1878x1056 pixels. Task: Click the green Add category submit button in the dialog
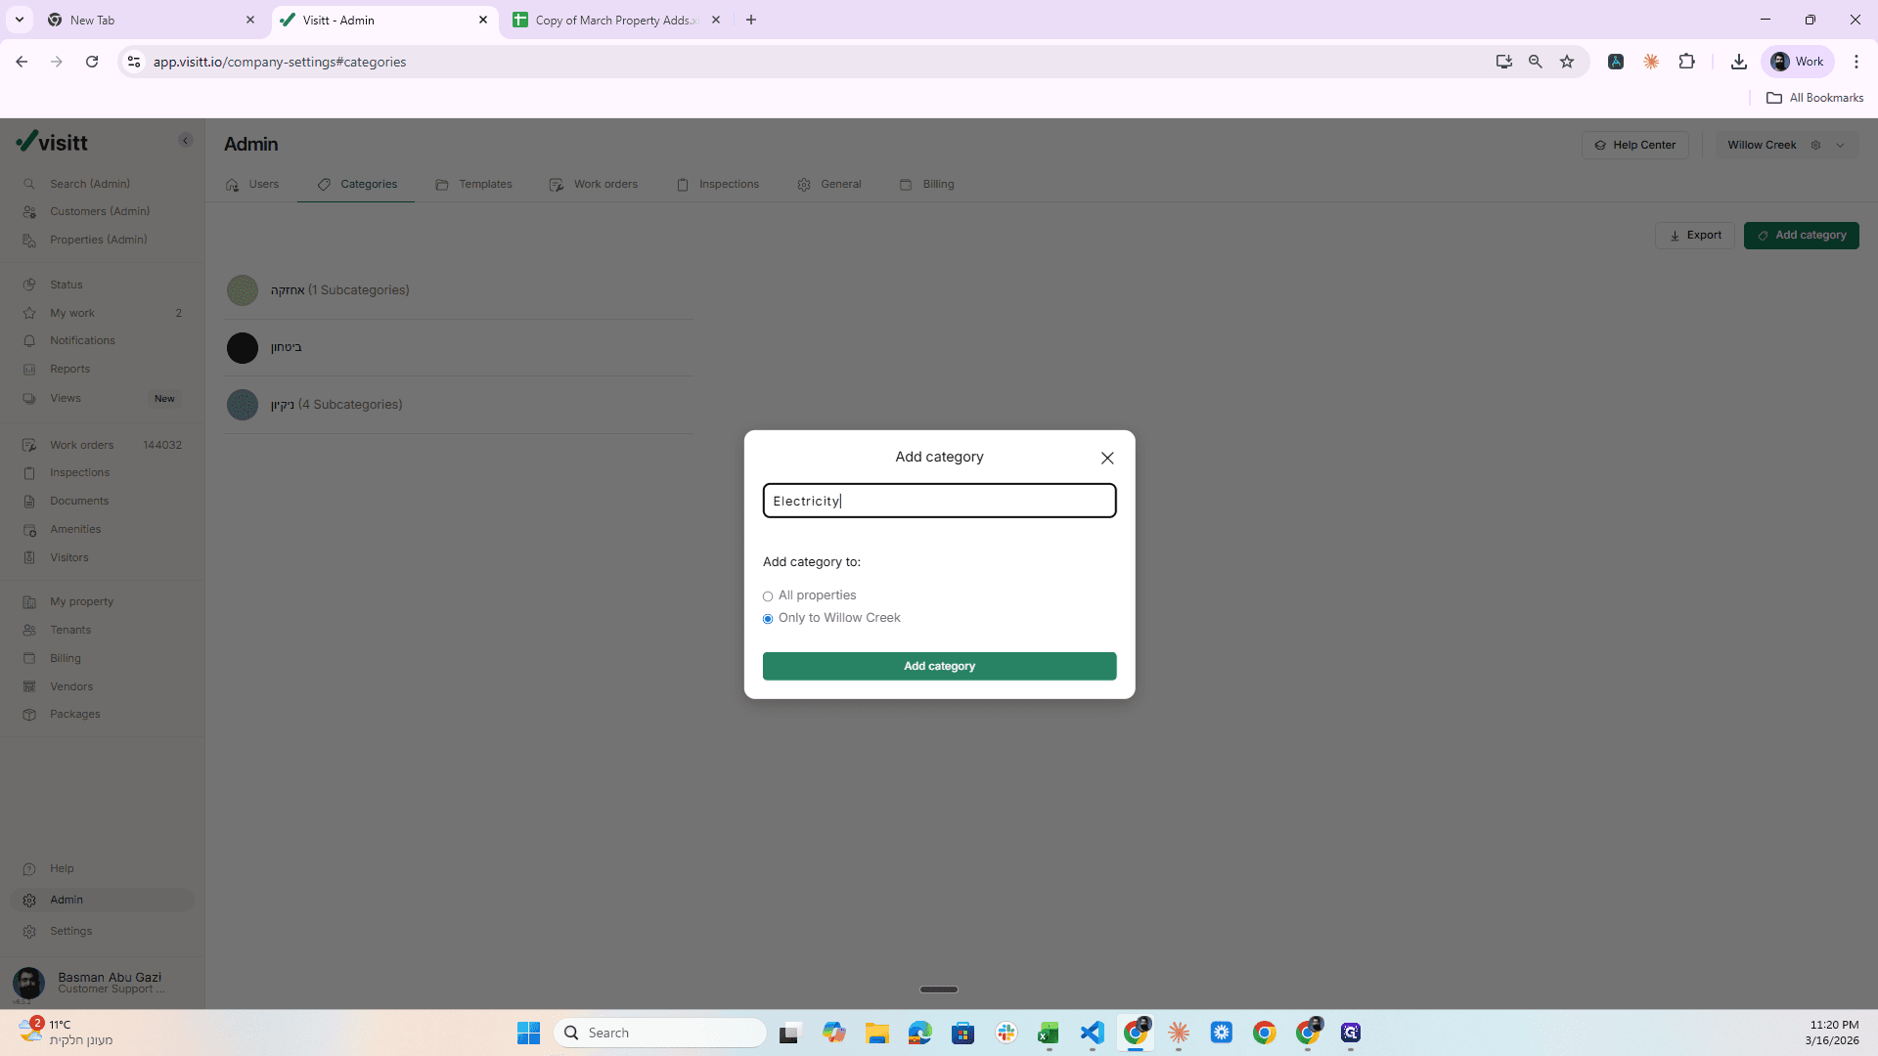[939, 666]
